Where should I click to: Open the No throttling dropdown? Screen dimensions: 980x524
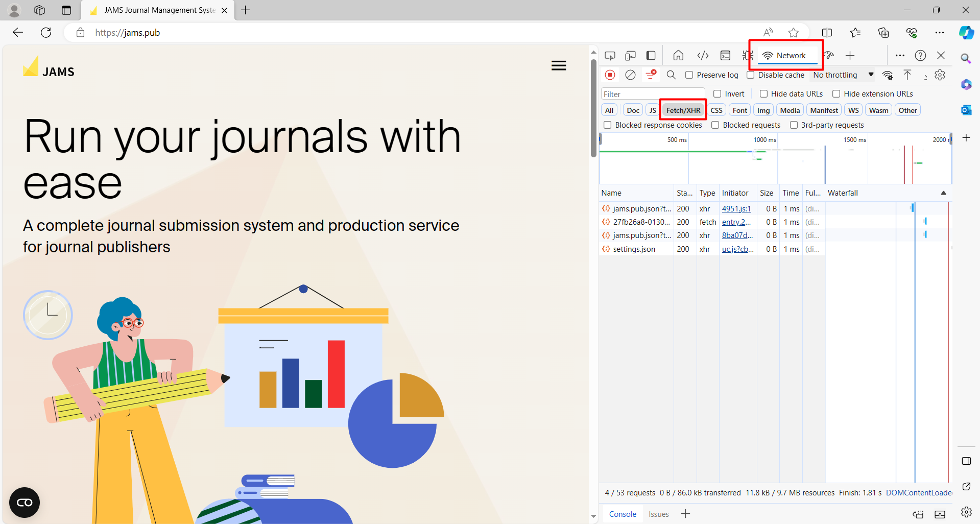pos(843,75)
